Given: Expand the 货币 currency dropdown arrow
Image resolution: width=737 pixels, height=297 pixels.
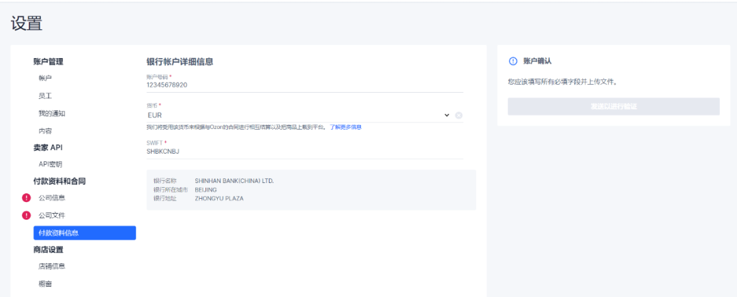Looking at the screenshot, I should (x=447, y=115).
